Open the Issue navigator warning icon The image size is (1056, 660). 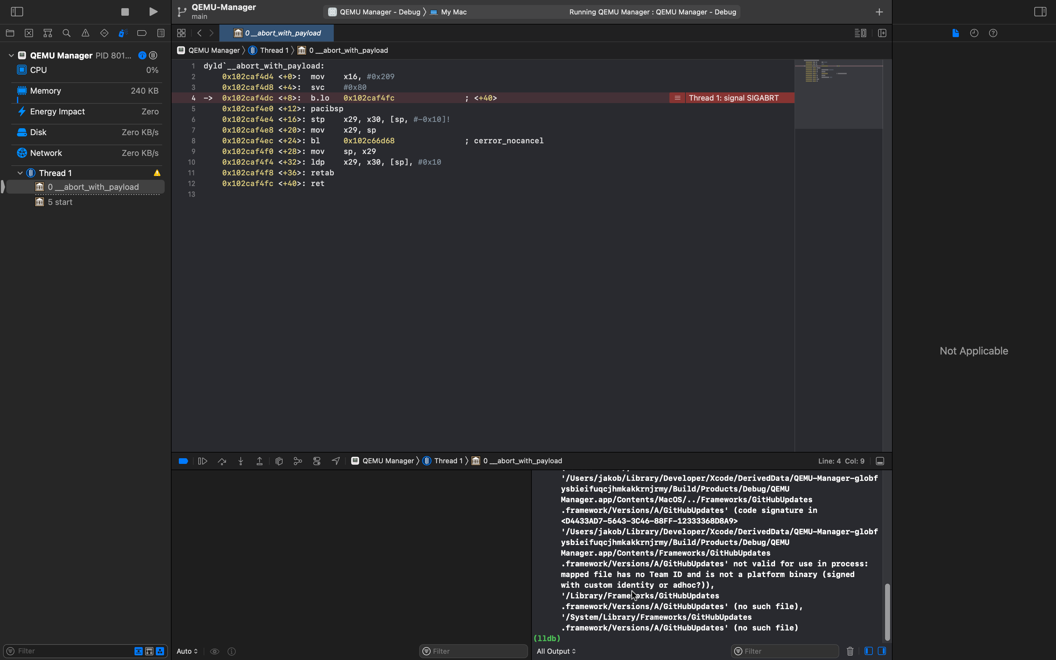tap(85, 33)
